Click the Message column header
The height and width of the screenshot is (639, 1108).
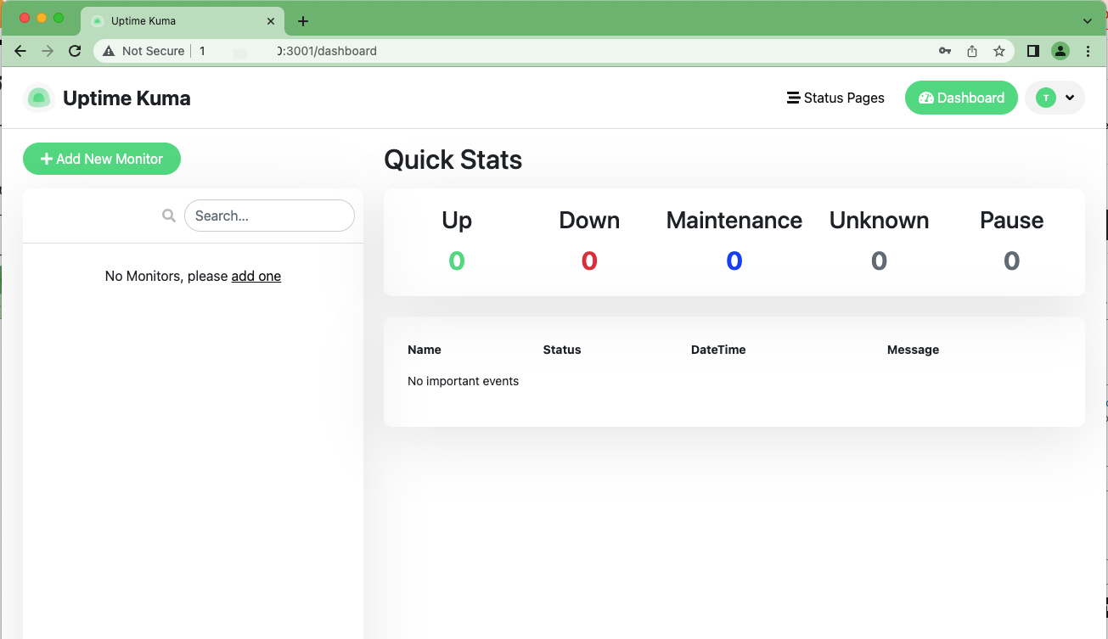point(914,350)
